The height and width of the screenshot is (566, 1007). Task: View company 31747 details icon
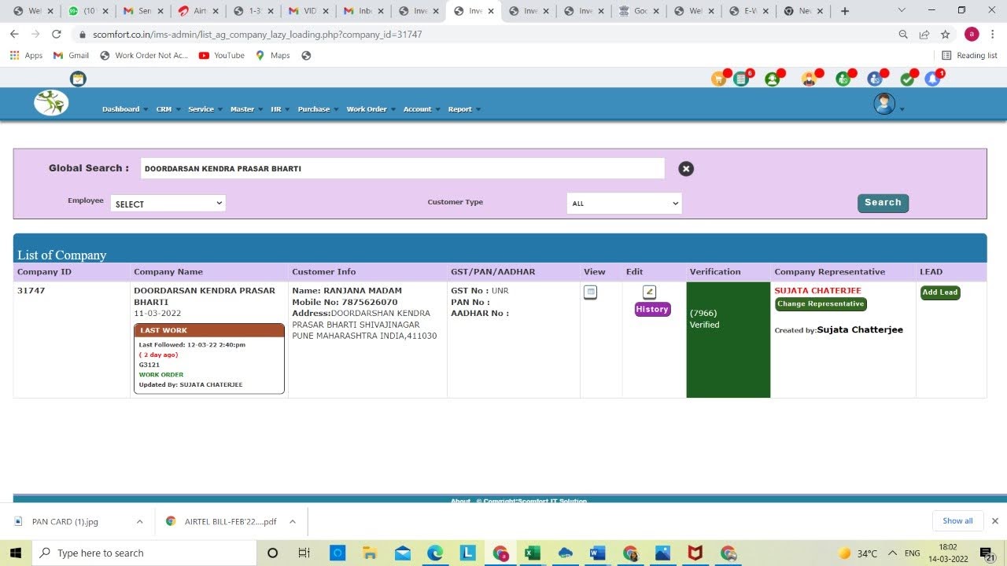[x=590, y=292]
